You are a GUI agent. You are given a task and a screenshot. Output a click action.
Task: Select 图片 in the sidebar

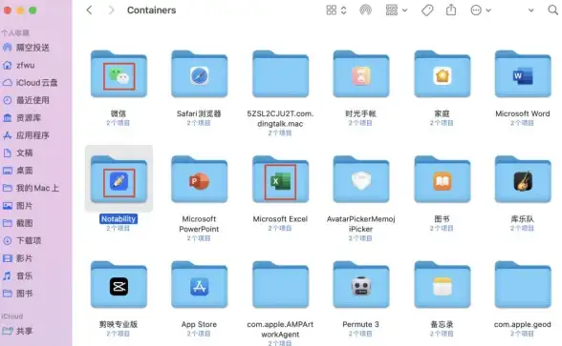pos(18,206)
